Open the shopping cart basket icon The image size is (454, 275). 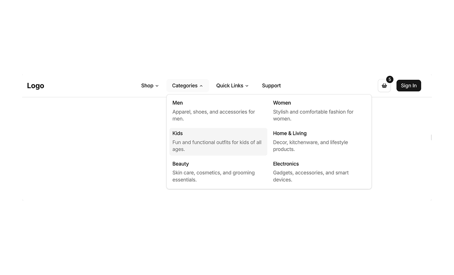click(384, 86)
